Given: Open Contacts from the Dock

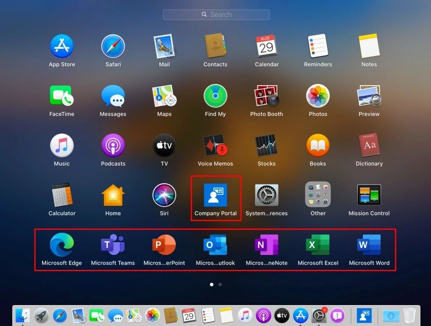Looking at the screenshot, I should [171, 316].
